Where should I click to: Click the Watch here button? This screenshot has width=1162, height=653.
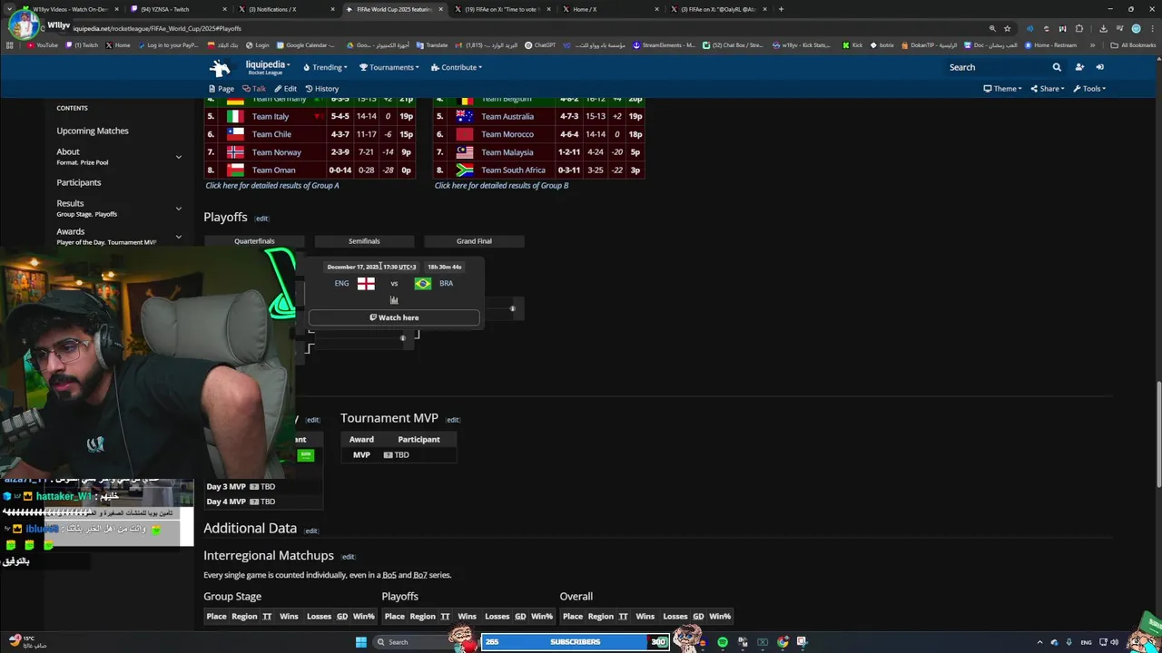(394, 317)
